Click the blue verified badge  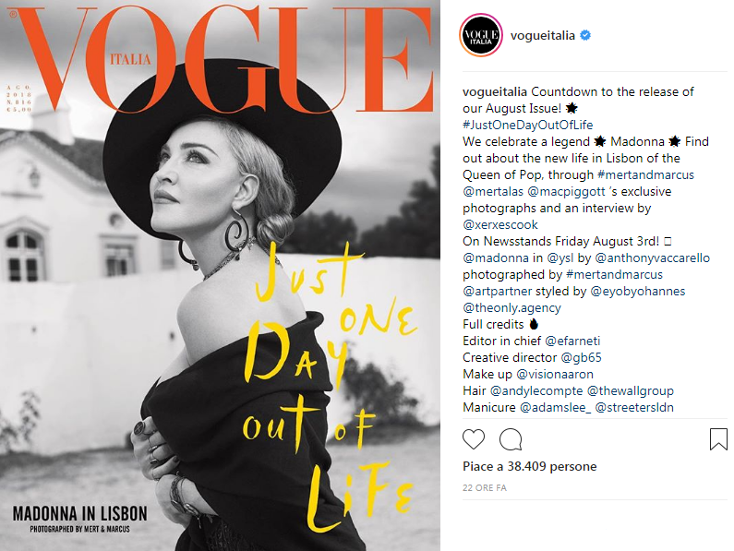click(585, 35)
